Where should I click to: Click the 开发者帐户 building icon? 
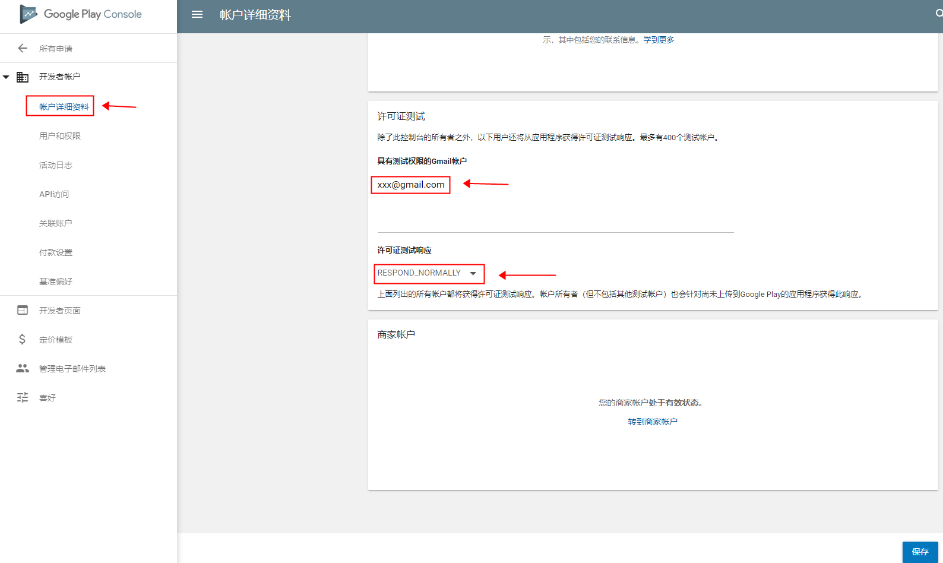[x=23, y=77]
